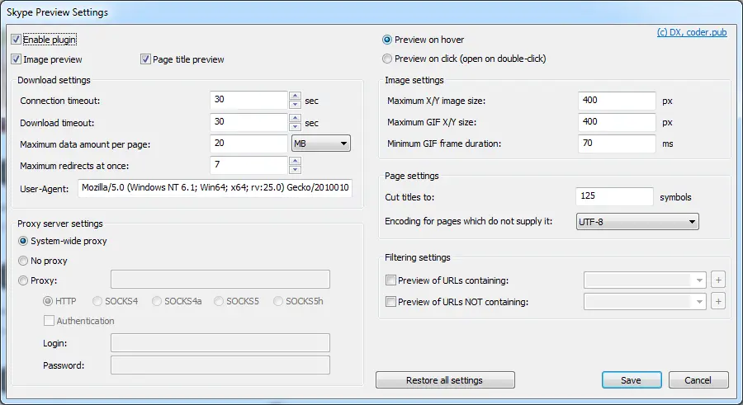Toggle Page title preview checkbox
The image size is (743, 405).
tap(145, 59)
